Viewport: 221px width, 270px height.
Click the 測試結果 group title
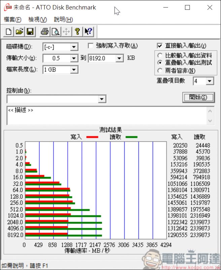110,130
